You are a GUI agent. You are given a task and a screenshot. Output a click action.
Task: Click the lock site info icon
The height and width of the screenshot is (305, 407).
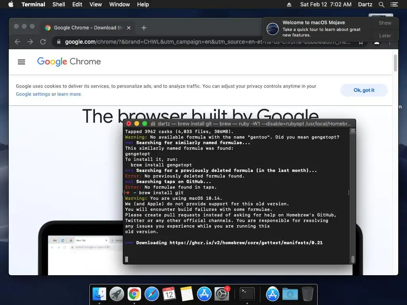click(x=59, y=42)
